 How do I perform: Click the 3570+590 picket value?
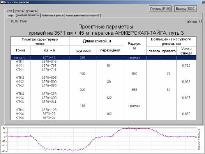49,81
